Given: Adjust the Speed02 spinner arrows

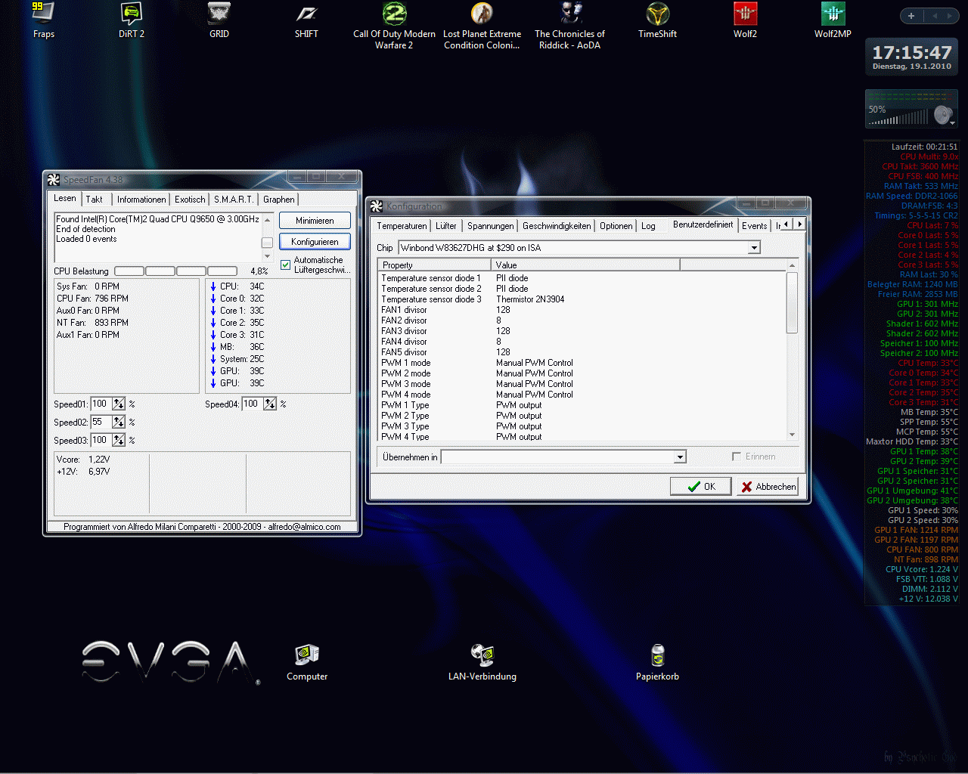Looking at the screenshot, I should (119, 423).
